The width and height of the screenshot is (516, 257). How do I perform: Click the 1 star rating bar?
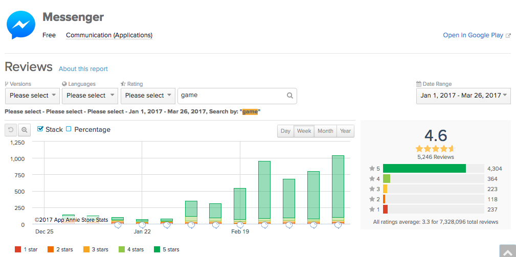(x=434, y=209)
